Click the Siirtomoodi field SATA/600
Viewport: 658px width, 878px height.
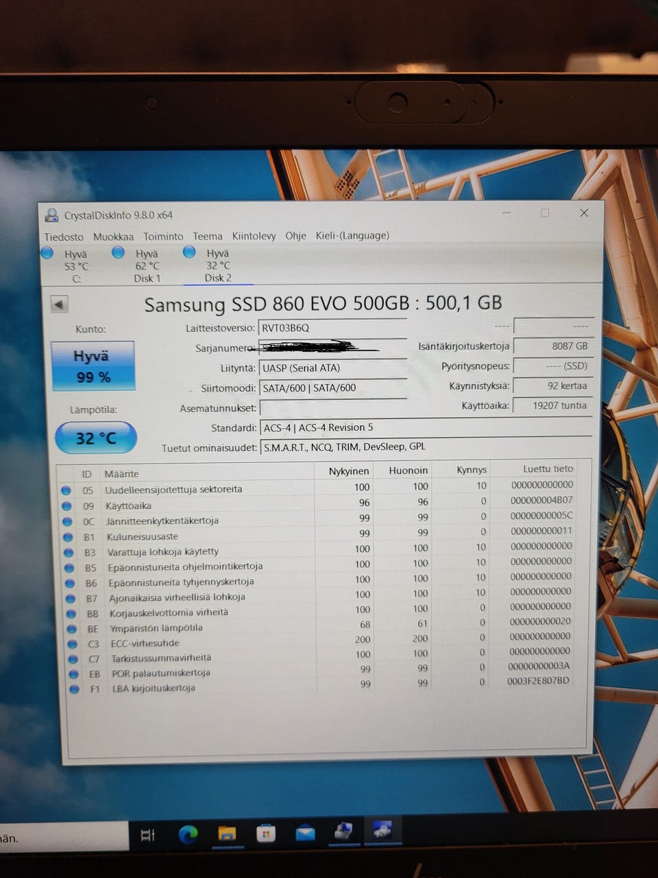(x=333, y=388)
